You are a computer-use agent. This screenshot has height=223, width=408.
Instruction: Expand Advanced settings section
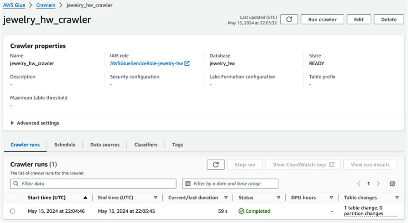click(x=35, y=123)
